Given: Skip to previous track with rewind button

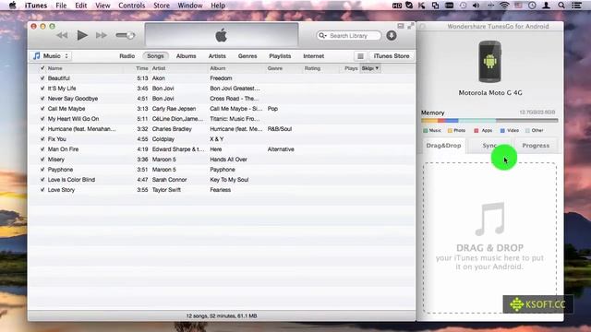Looking at the screenshot, I should [x=62, y=35].
